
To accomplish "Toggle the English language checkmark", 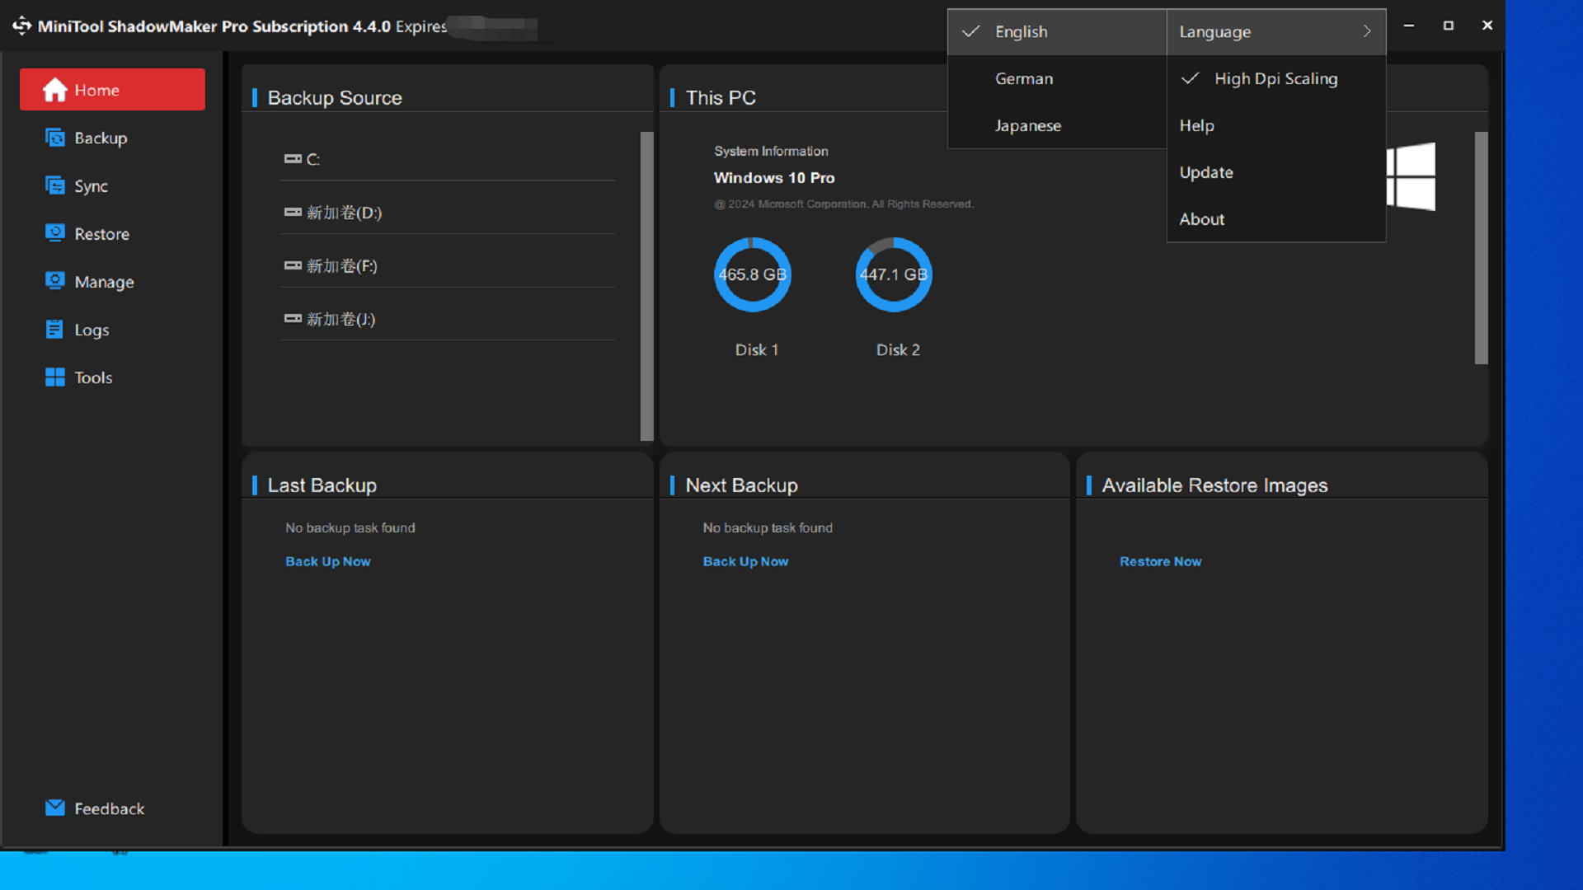I will click(970, 31).
